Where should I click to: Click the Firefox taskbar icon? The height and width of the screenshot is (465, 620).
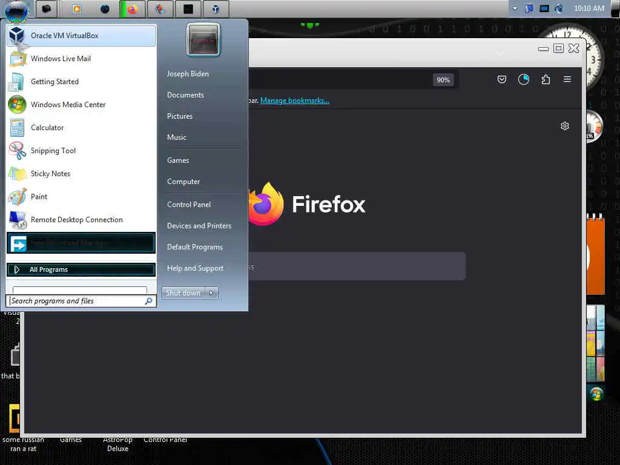[x=133, y=9]
